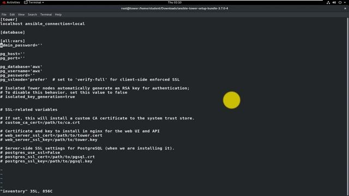Click the 'Isolated Tower nodes' comment line

[x=95, y=88]
